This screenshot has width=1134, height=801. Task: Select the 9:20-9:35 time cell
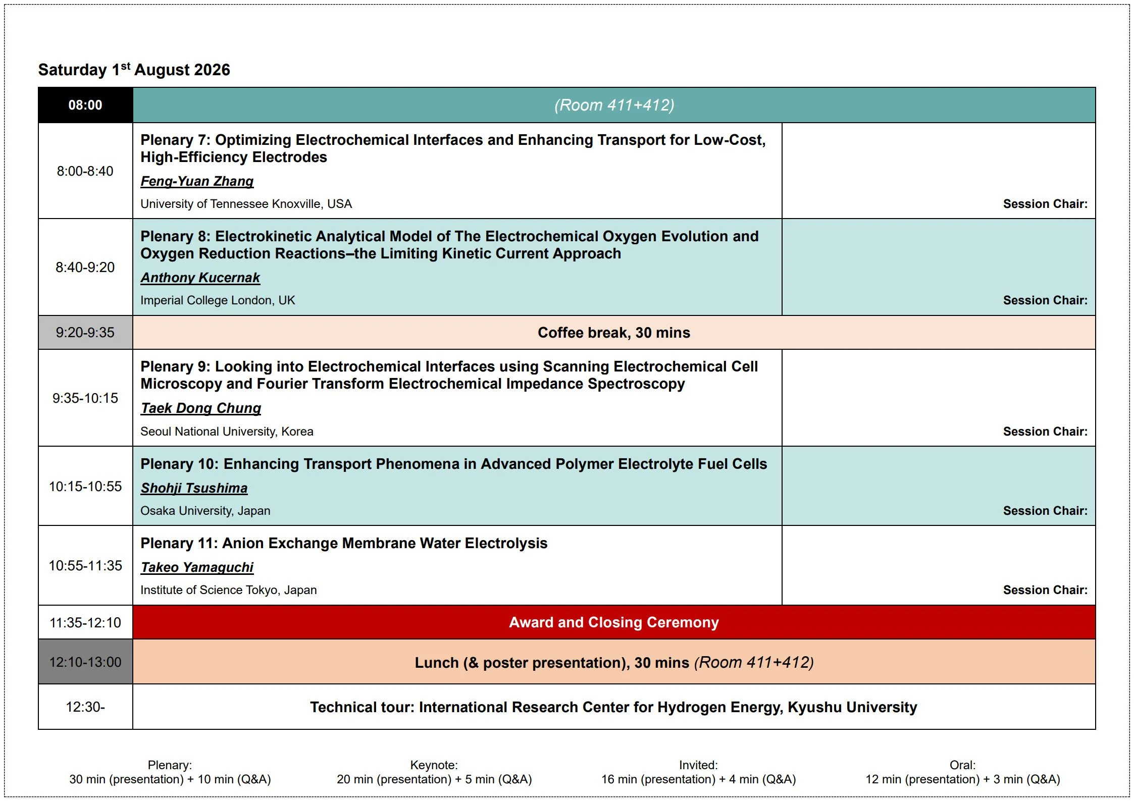85,333
